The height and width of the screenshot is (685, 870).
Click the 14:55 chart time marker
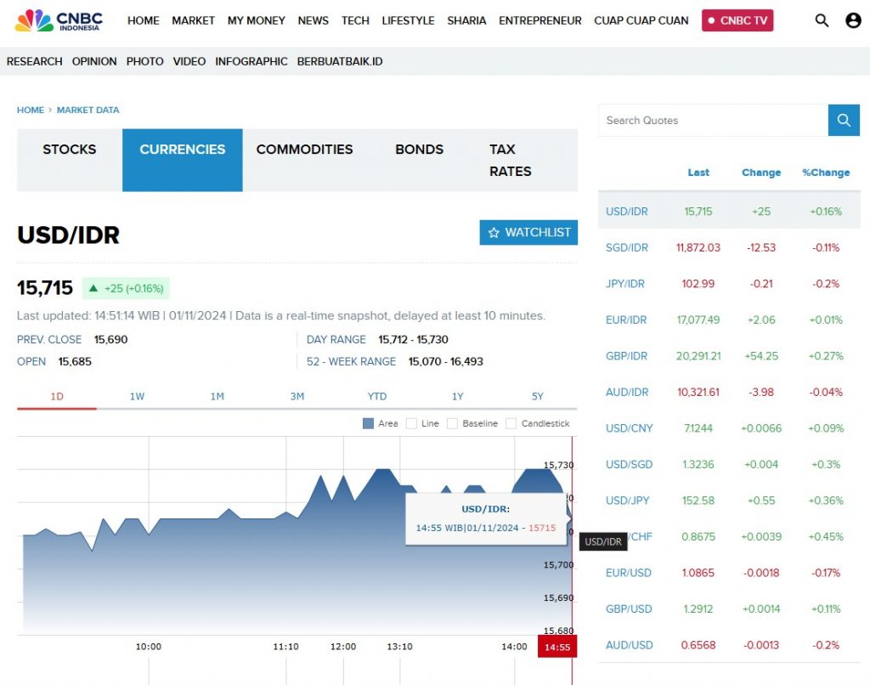coord(556,647)
